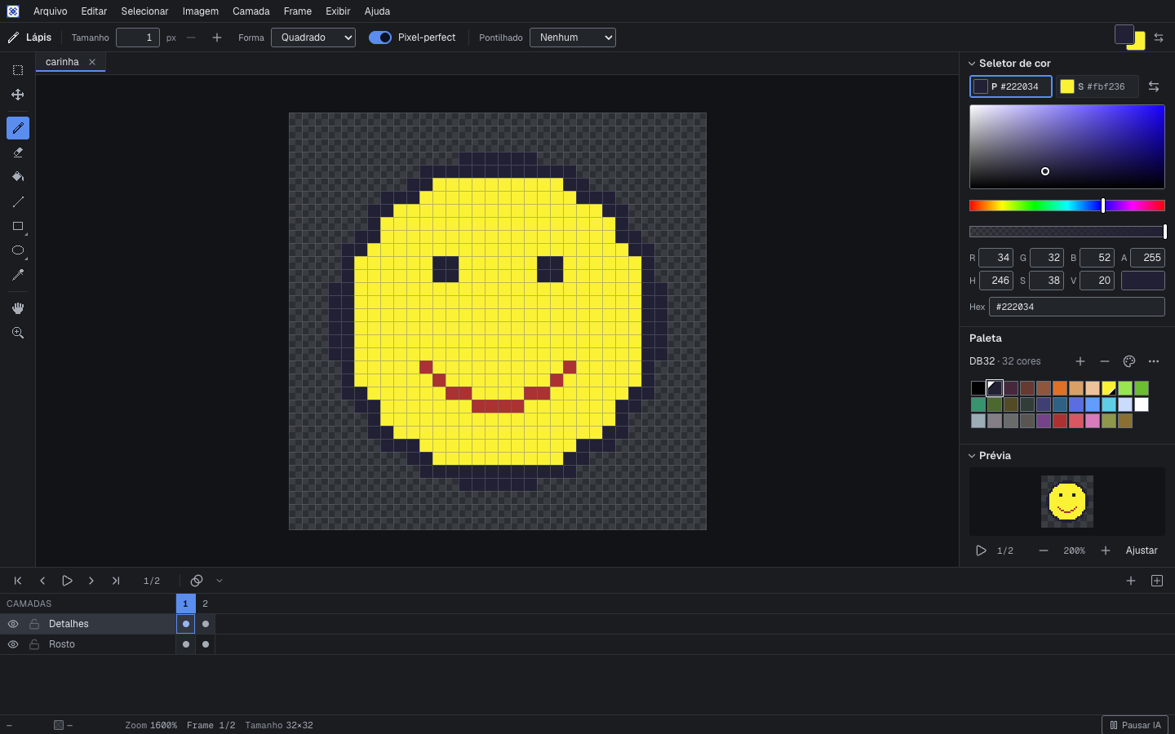Open the Arquivo menu
Image resolution: width=1175 pixels, height=734 pixels.
[x=51, y=11]
